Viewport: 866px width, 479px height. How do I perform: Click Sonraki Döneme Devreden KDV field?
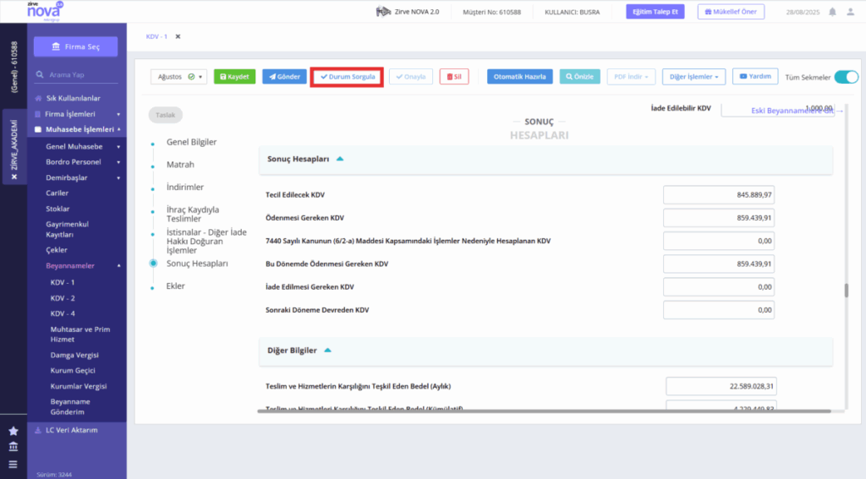(719, 310)
